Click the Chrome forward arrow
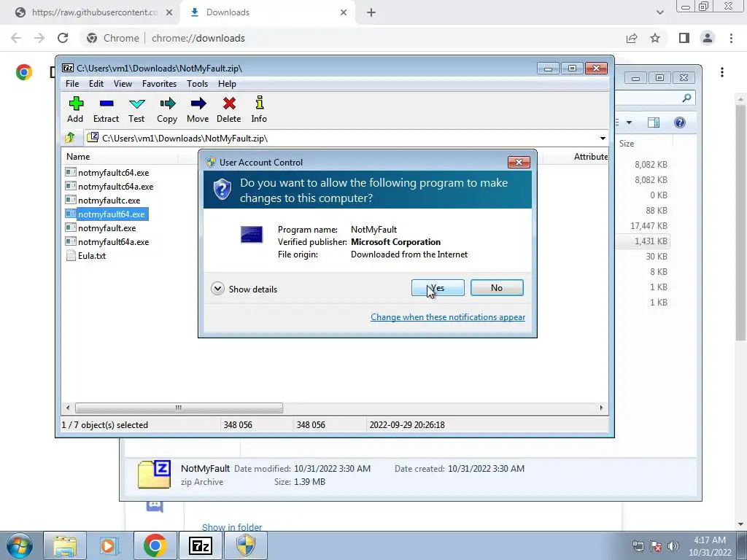This screenshot has width=747, height=560. click(x=39, y=38)
